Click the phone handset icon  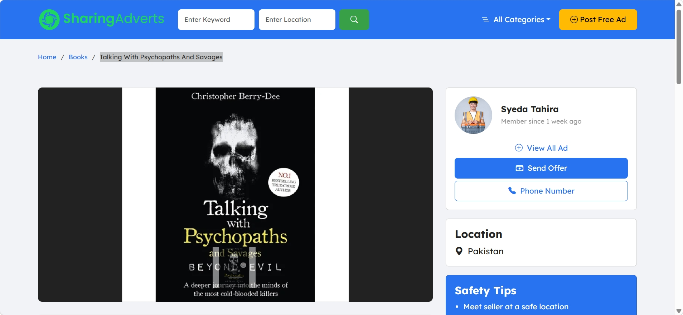point(512,191)
